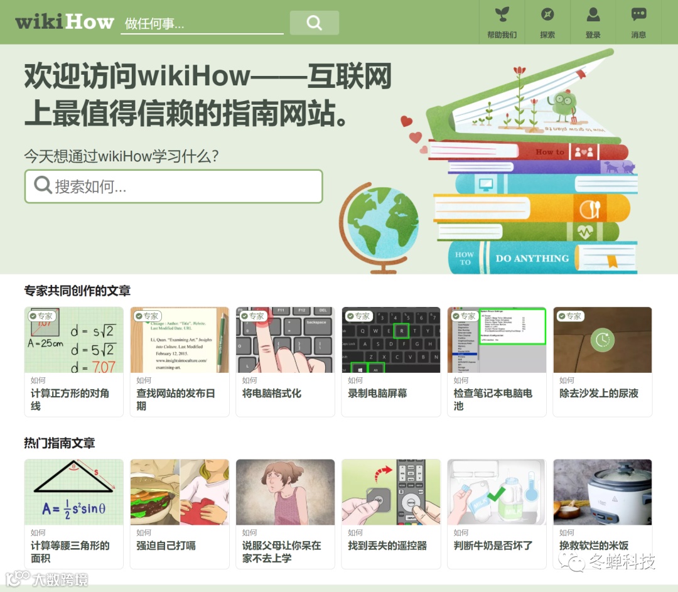Focus the large 搜索如何 search field
The width and height of the screenshot is (678, 592).
pos(174,186)
